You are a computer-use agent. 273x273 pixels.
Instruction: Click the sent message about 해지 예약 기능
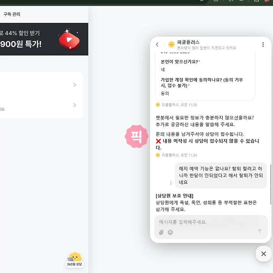221,175
